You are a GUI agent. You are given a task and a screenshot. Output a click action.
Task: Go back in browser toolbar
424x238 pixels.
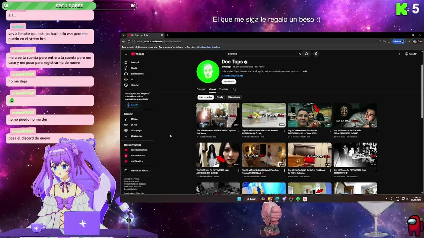pyautogui.click(x=123, y=41)
